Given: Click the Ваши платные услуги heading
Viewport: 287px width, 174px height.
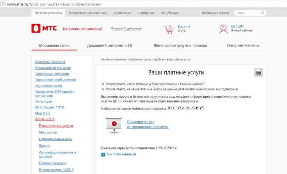Looking at the screenshot, I should click(176, 72).
